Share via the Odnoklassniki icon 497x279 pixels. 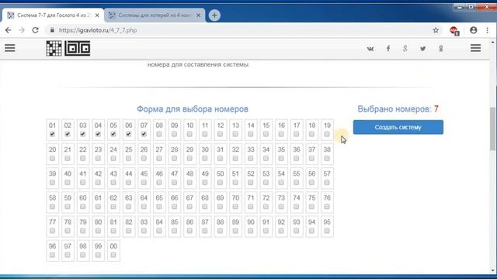(x=440, y=49)
